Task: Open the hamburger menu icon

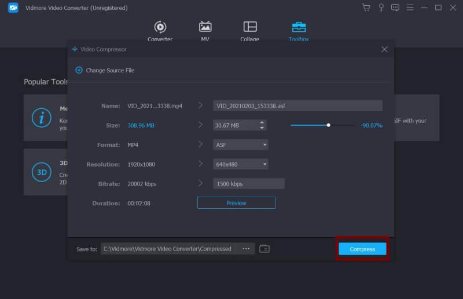Action: [410, 8]
